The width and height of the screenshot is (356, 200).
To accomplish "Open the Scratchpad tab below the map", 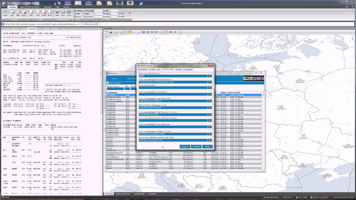I will (152, 194).
